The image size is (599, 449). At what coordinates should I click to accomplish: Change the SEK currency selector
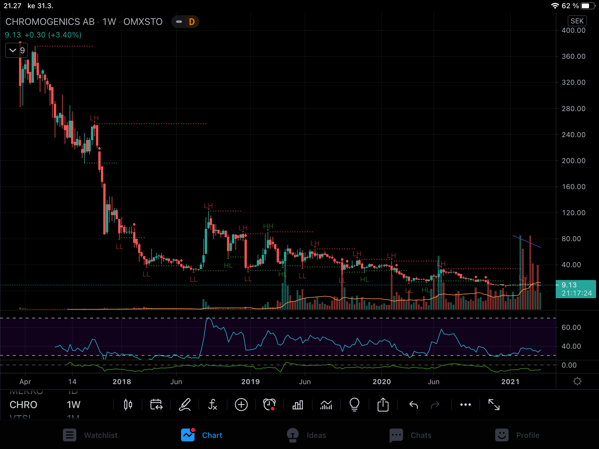point(577,21)
